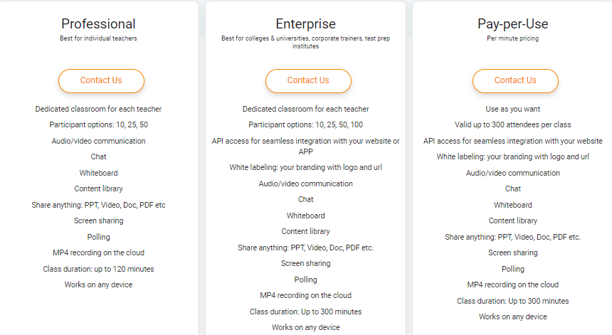This screenshot has width=612, height=335.
Task: Click 'Per minute pricing' subtitle
Action: coord(513,38)
